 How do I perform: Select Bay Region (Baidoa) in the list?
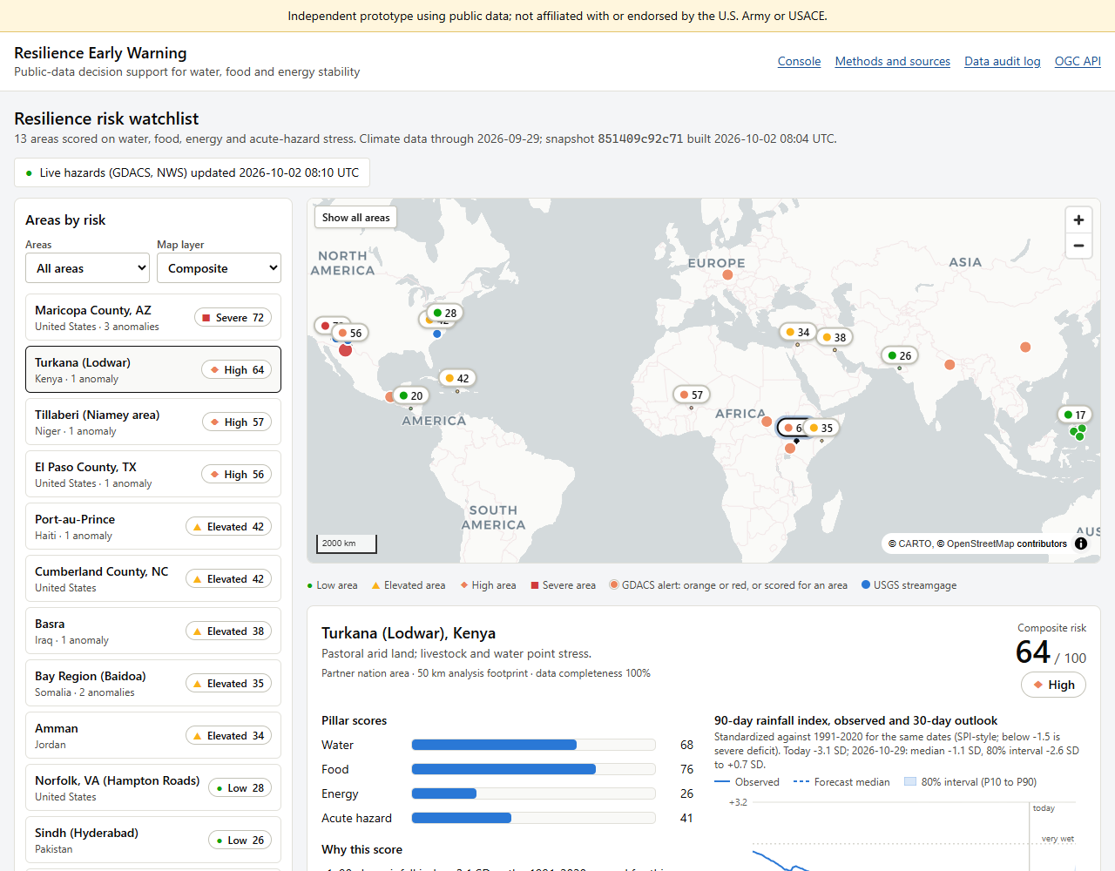pyautogui.click(x=153, y=683)
